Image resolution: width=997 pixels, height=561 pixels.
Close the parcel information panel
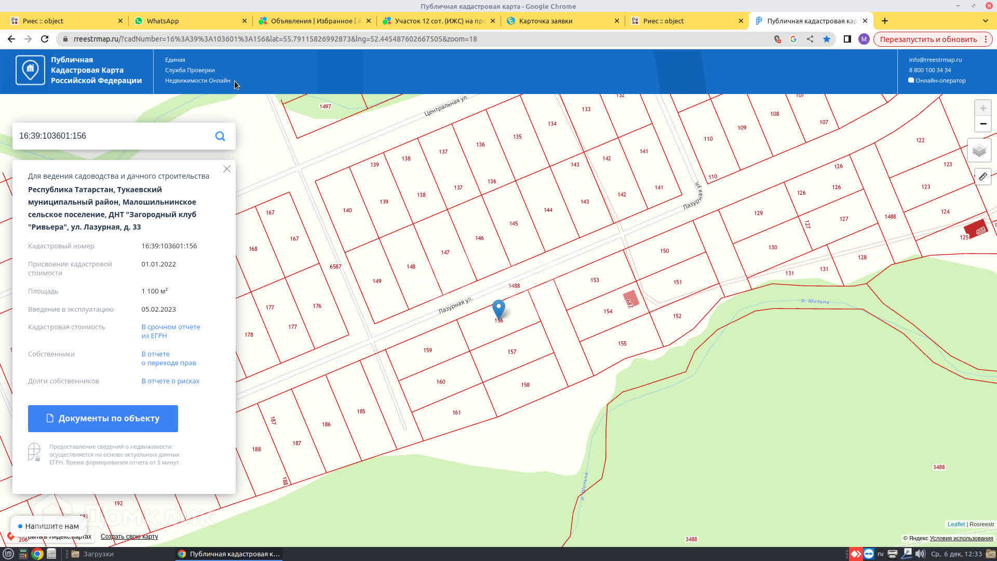click(x=227, y=169)
